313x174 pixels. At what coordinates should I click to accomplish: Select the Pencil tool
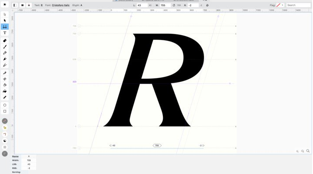pyautogui.click(x=5, y=53)
